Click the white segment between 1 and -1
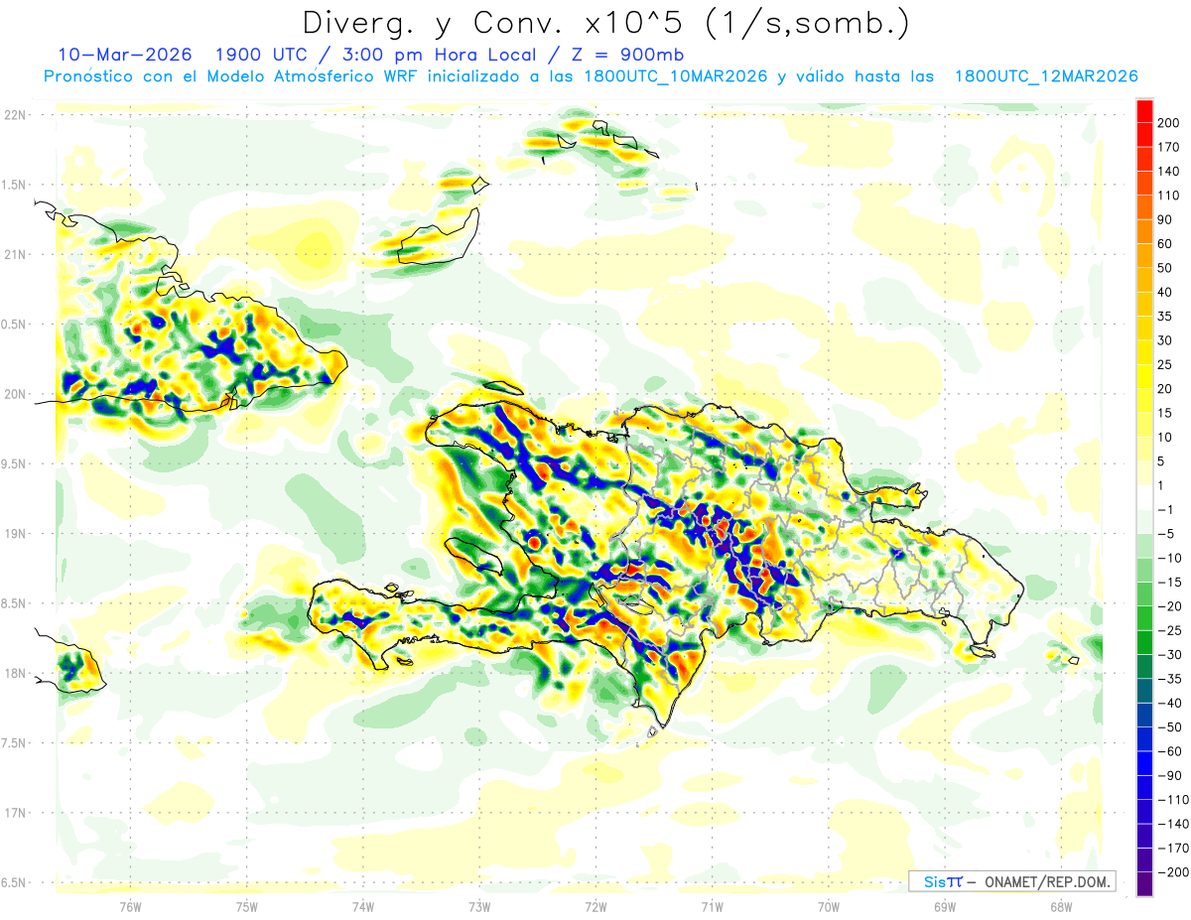 point(1144,497)
